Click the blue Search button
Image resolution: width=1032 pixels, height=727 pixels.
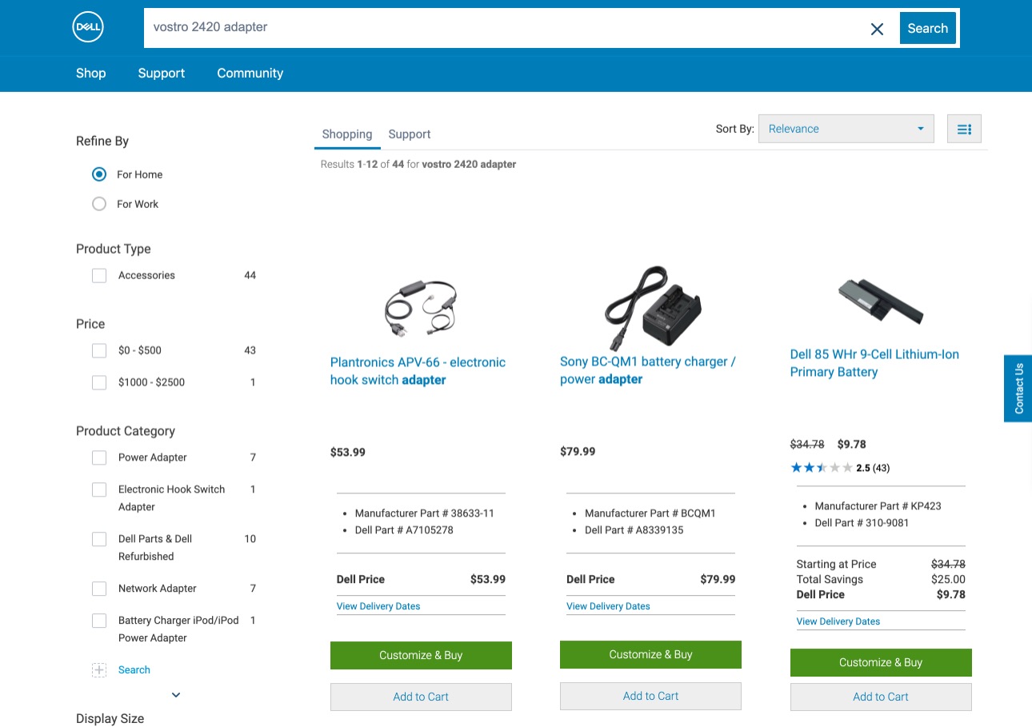coord(928,28)
